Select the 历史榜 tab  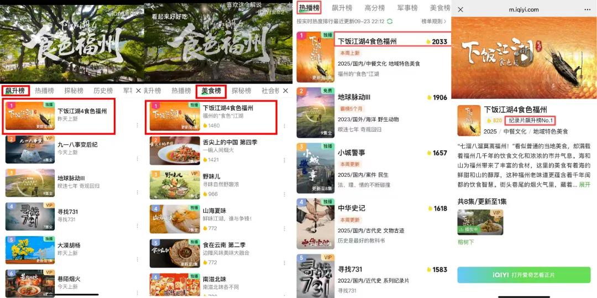[x=103, y=91]
